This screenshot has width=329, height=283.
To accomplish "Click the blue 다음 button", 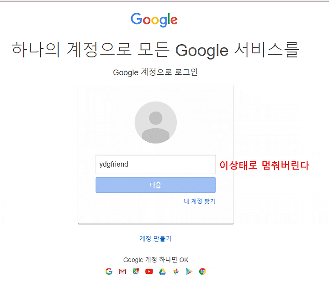I will (x=156, y=185).
